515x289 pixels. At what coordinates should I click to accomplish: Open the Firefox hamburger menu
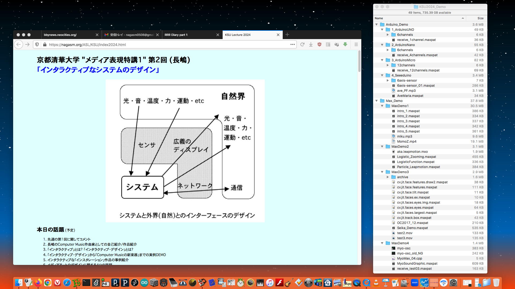[356, 45]
